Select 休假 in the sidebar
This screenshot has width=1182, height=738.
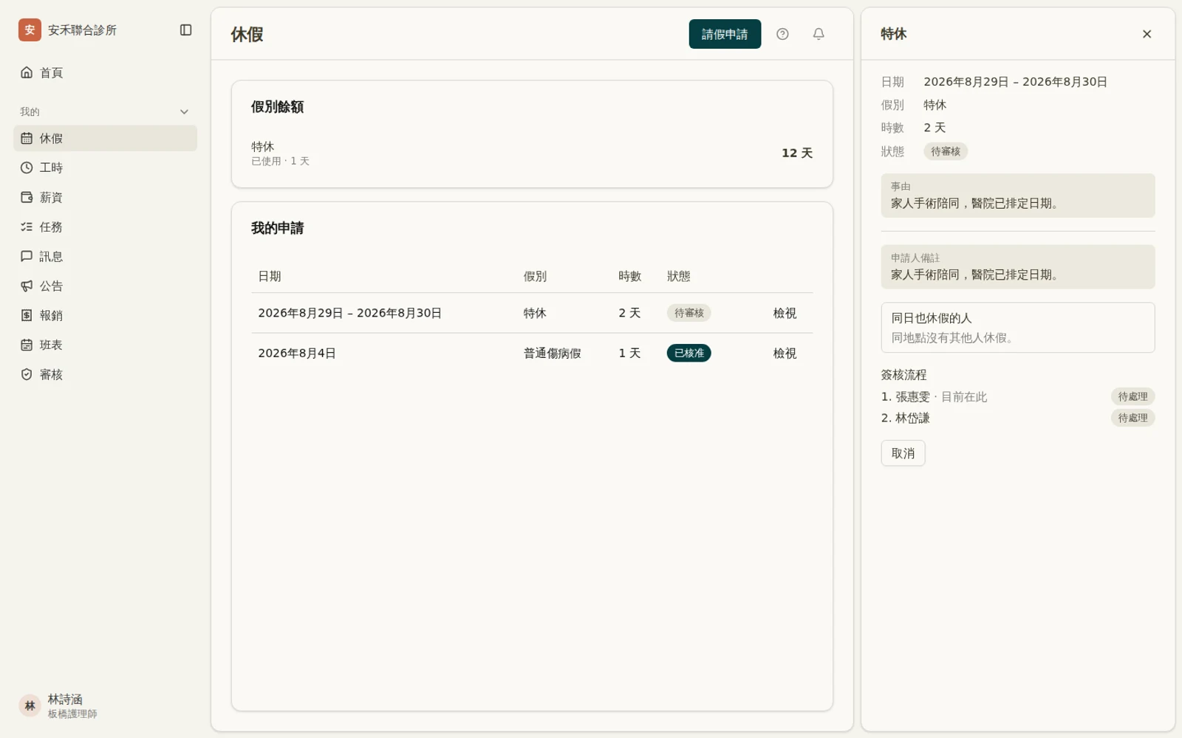tap(105, 138)
